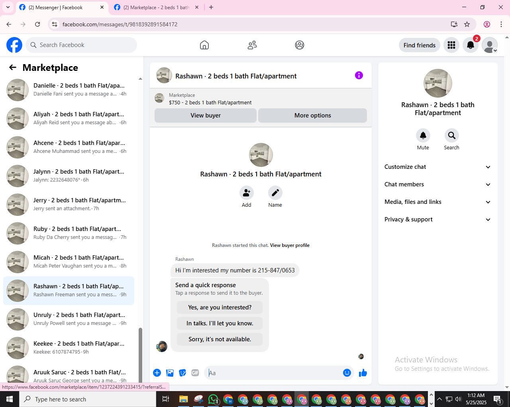
Task: Choose a sticker icon
Action: (x=183, y=373)
